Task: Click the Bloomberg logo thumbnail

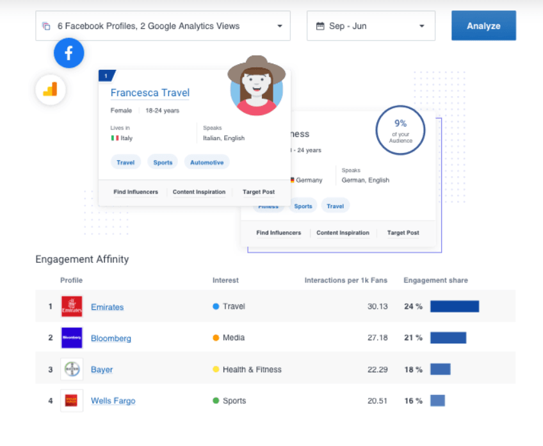Action: [72, 338]
